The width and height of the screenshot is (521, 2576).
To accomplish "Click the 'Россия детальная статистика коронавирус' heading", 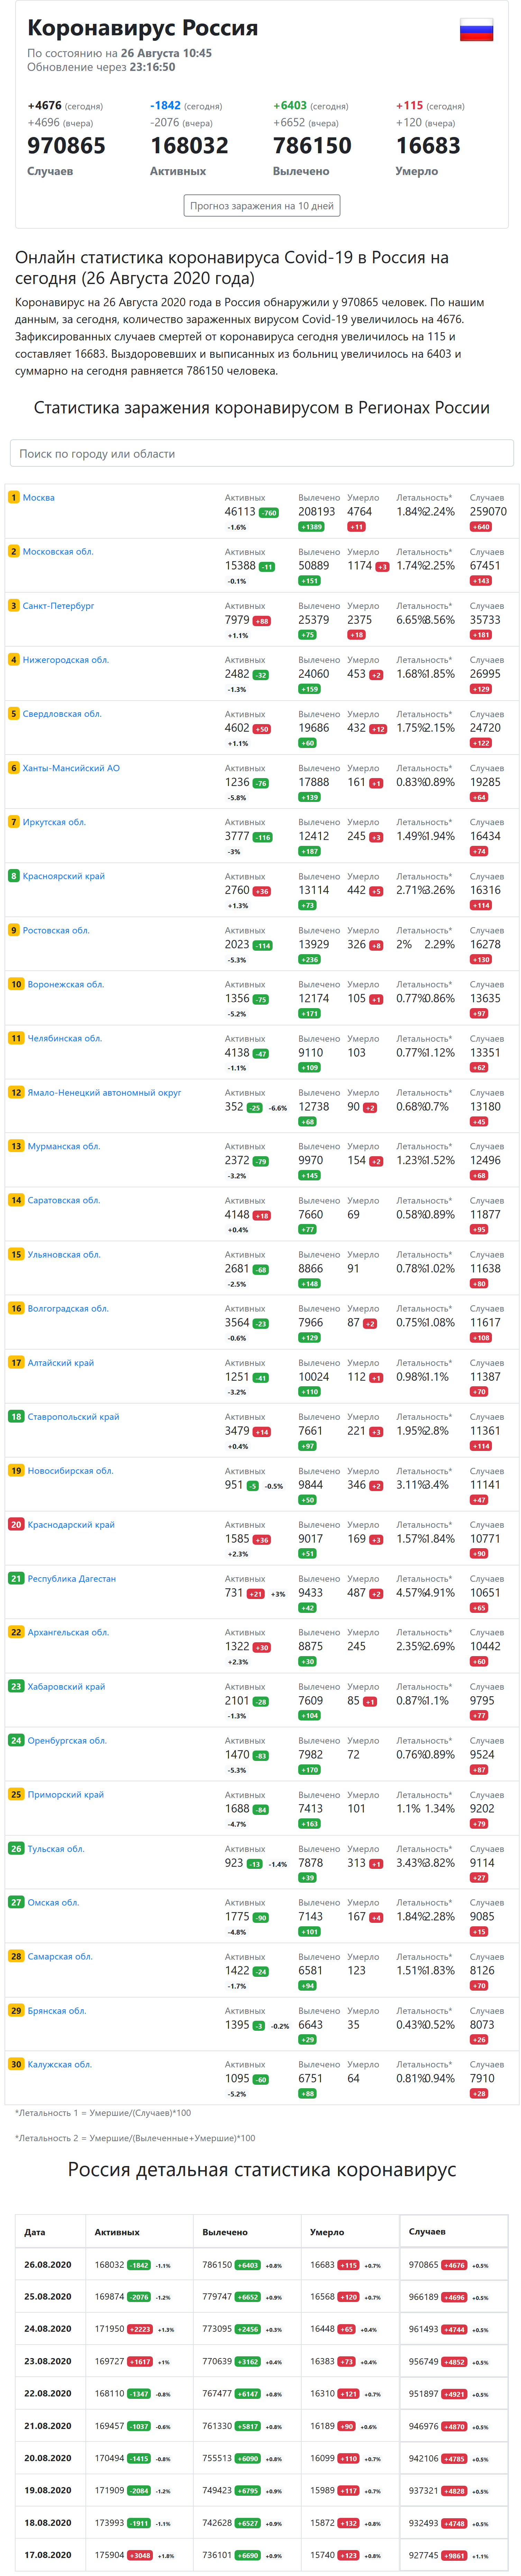I will (262, 2169).
